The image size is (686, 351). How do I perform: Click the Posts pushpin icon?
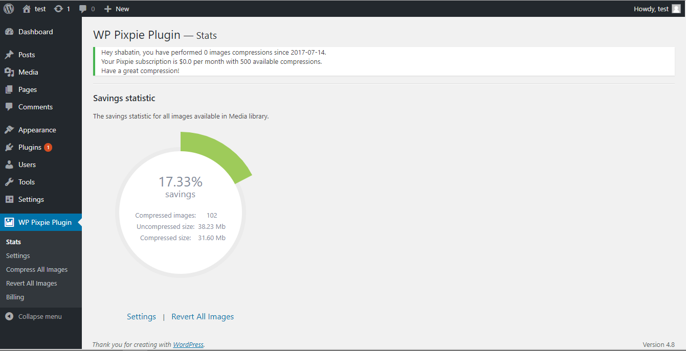[9, 55]
